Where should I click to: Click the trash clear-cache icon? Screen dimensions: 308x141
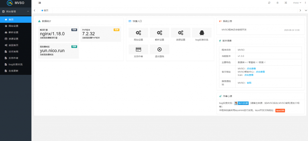(x=277, y=3)
